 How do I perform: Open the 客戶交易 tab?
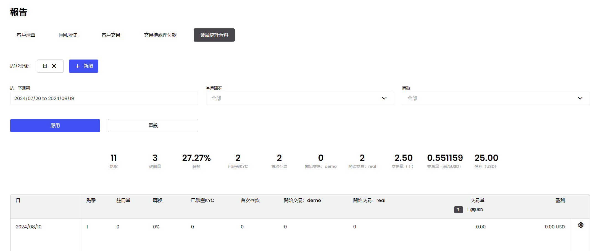click(x=111, y=35)
